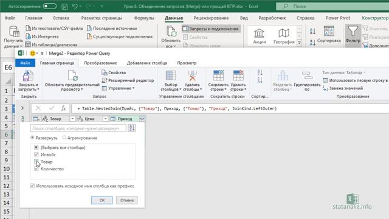Viewport: 389px width, 219px height.
Task: Click Filter (Фильтр) icon in Excel ribbon
Action: click(x=353, y=35)
